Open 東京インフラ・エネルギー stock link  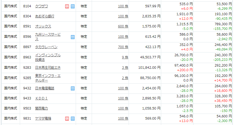click(x=48, y=78)
